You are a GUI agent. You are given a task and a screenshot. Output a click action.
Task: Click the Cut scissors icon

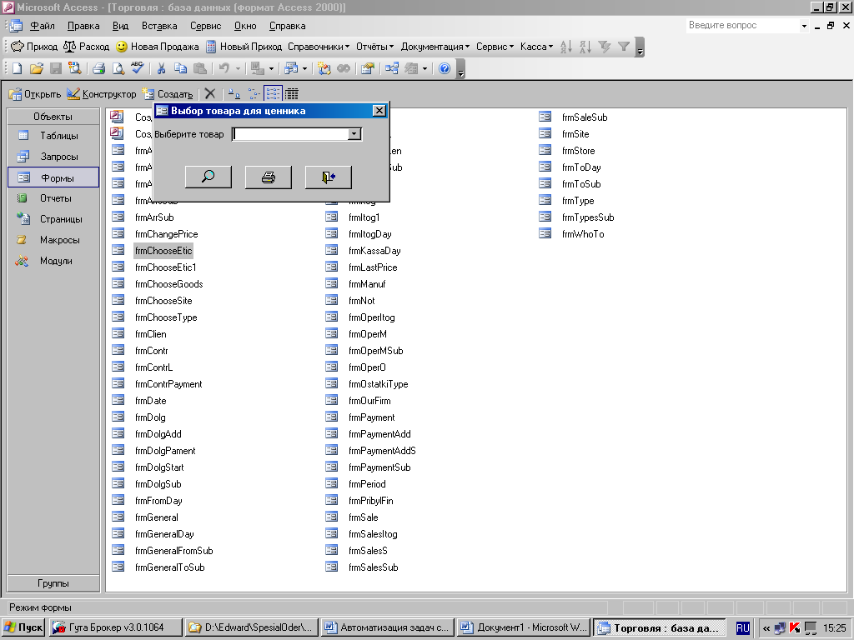tap(161, 68)
